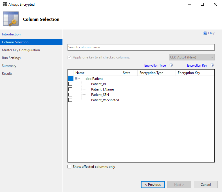Go to the Introduction wizard page

[11, 34]
